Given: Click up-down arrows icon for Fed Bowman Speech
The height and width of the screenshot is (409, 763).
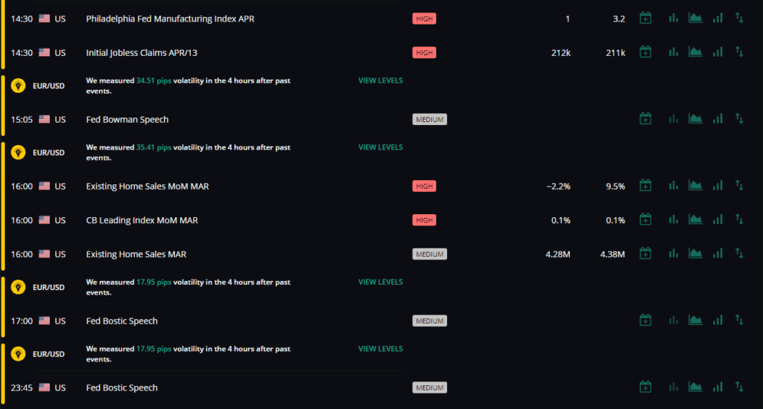Looking at the screenshot, I should click(x=739, y=118).
